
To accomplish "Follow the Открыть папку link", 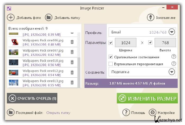I will (x=58, y=113).
